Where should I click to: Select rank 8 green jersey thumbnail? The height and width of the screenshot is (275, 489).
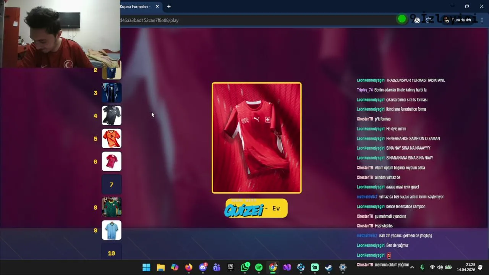click(x=112, y=207)
